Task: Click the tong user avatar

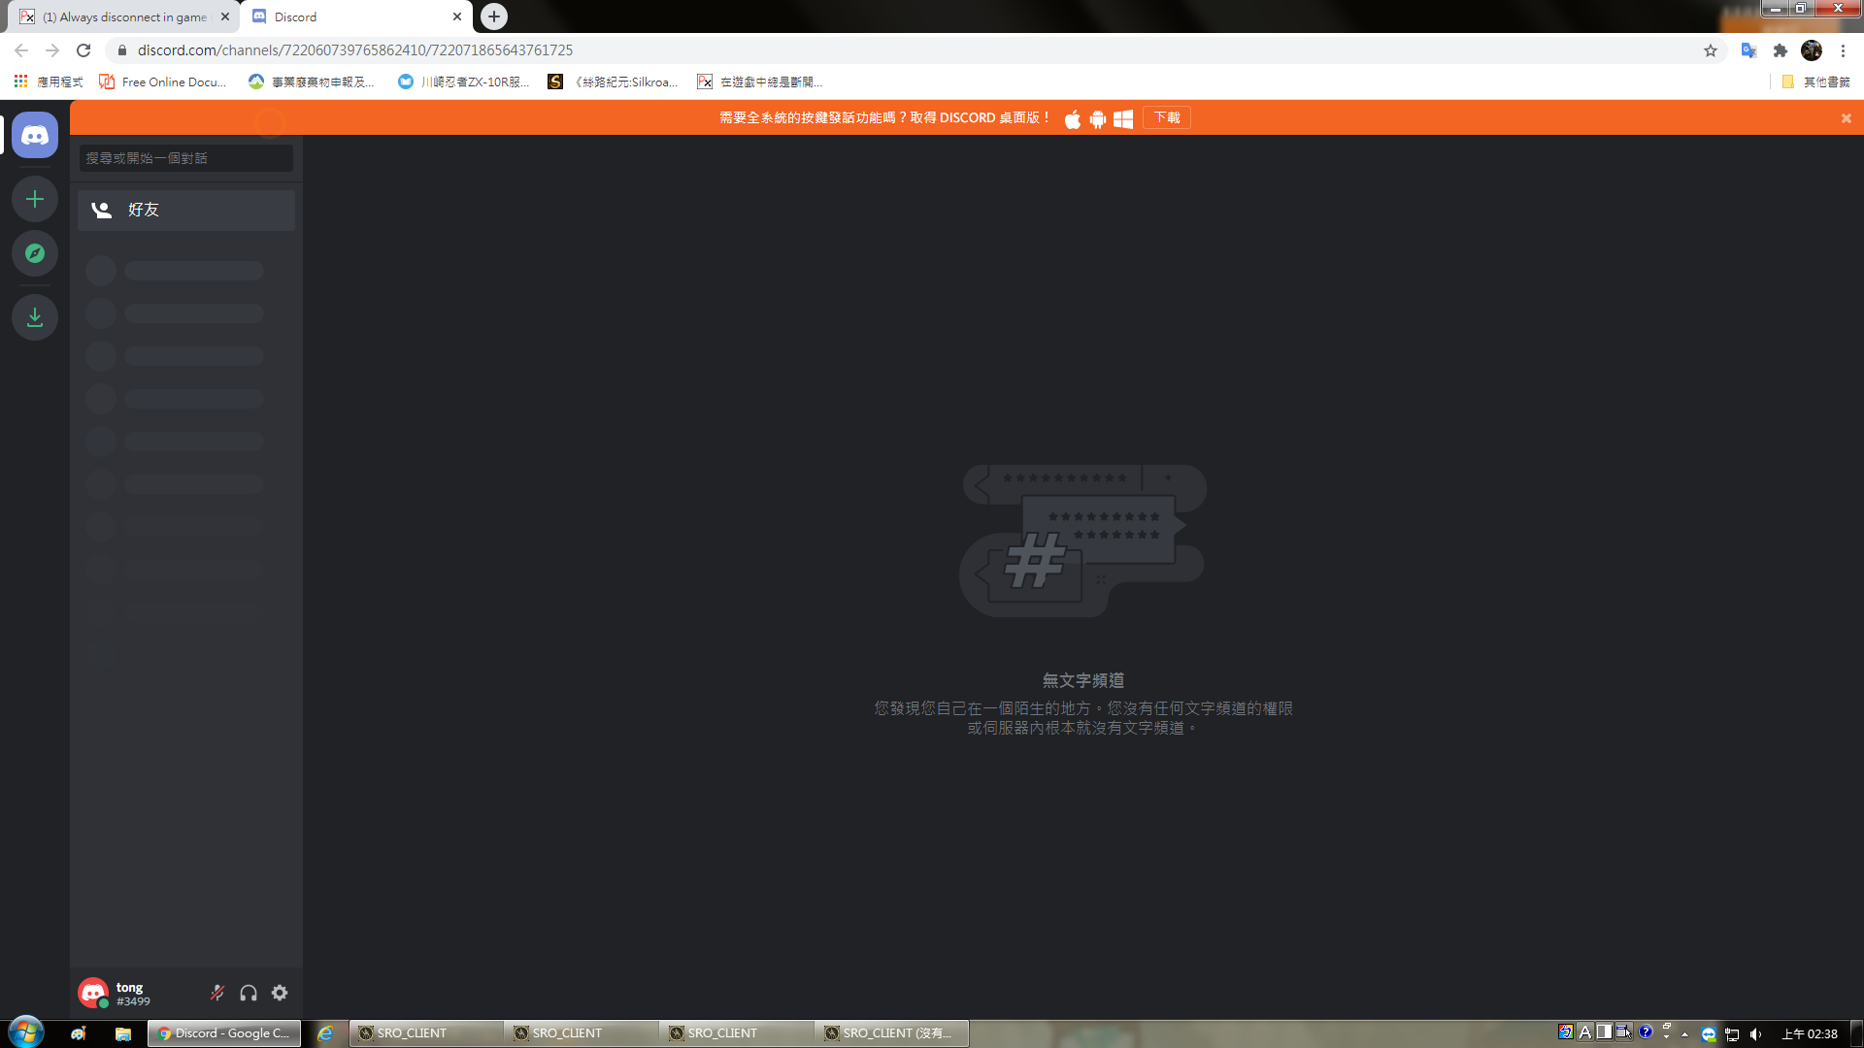Action: click(x=93, y=993)
